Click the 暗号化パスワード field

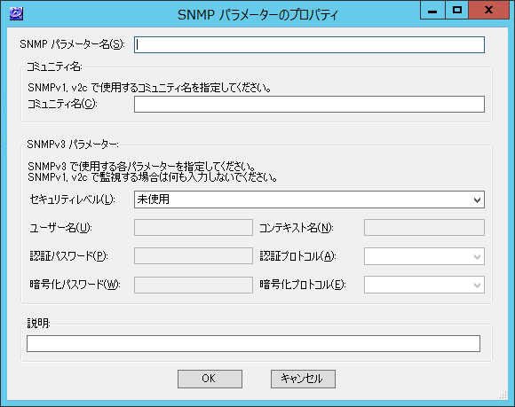(x=194, y=285)
